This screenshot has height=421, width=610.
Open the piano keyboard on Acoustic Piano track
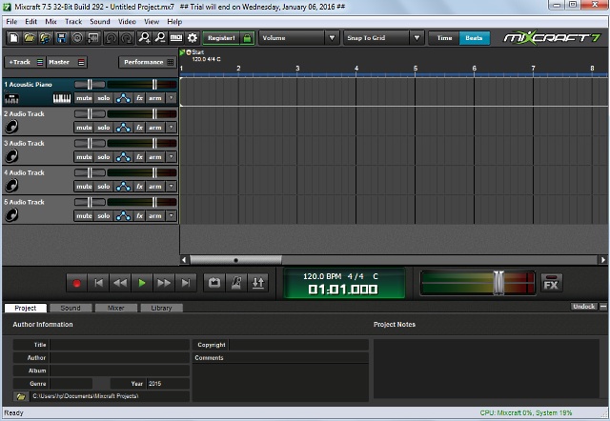62,98
